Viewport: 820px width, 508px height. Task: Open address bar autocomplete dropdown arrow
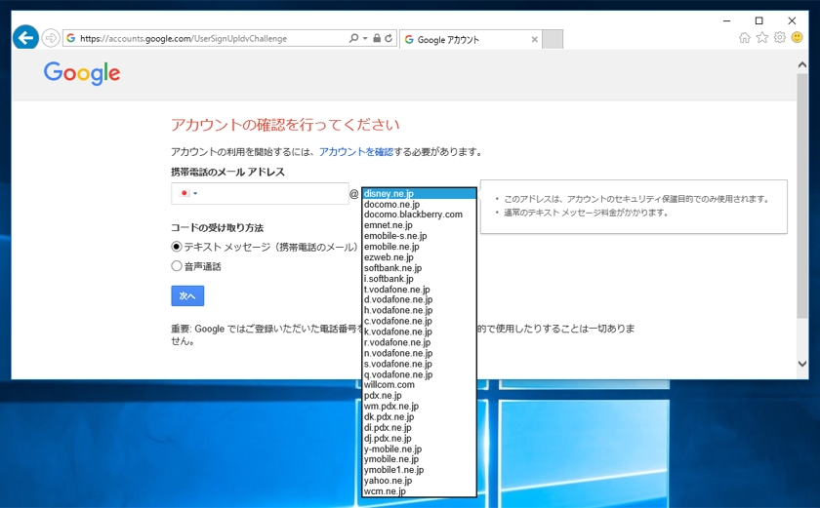pos(364,38)
